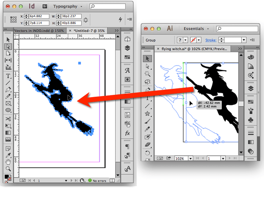Viewport: 264px width, 202px height.
Task: Select the InDesign Gap tool
Action: (x=8, y=60)
